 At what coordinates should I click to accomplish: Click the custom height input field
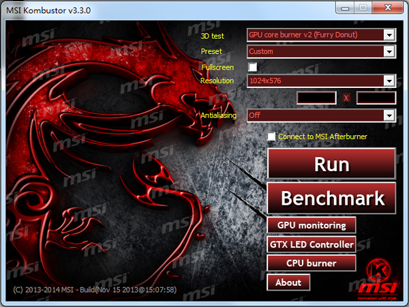point(376,98)
